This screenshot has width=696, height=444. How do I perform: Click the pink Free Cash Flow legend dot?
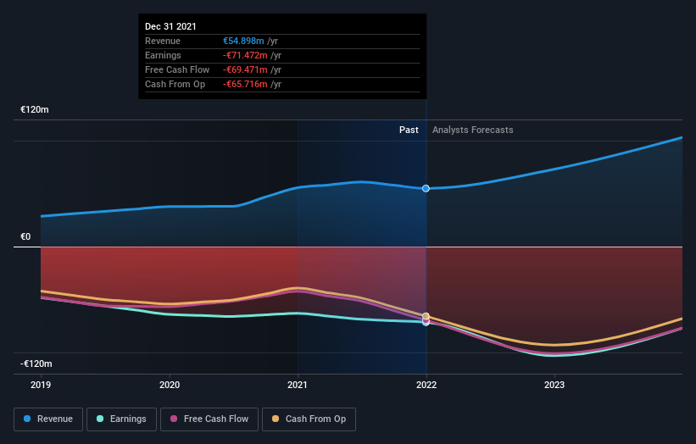coord(174,419)
